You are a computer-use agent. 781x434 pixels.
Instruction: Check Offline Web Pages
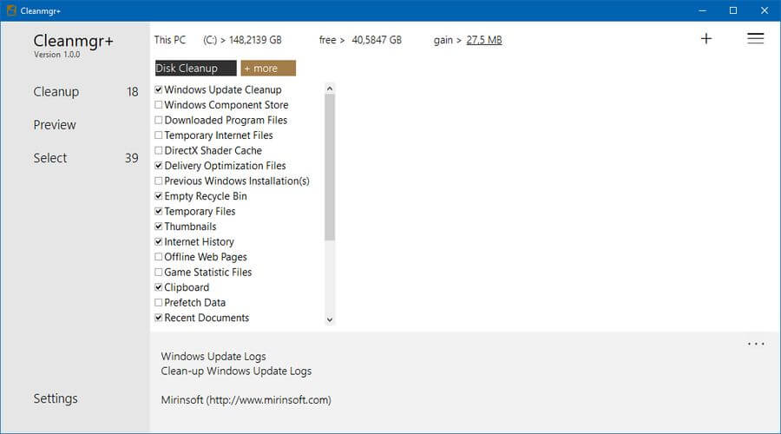159,257
